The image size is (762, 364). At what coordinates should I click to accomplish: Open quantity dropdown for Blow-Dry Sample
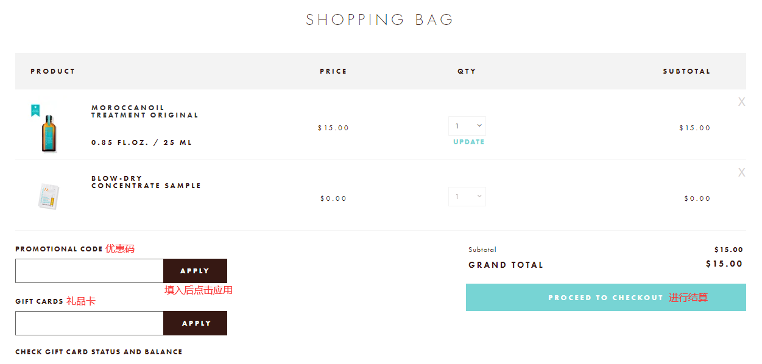click(467, 197)
